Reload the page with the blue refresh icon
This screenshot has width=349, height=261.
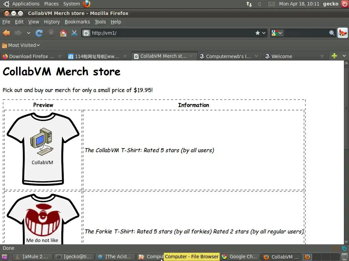pos(39,33)
